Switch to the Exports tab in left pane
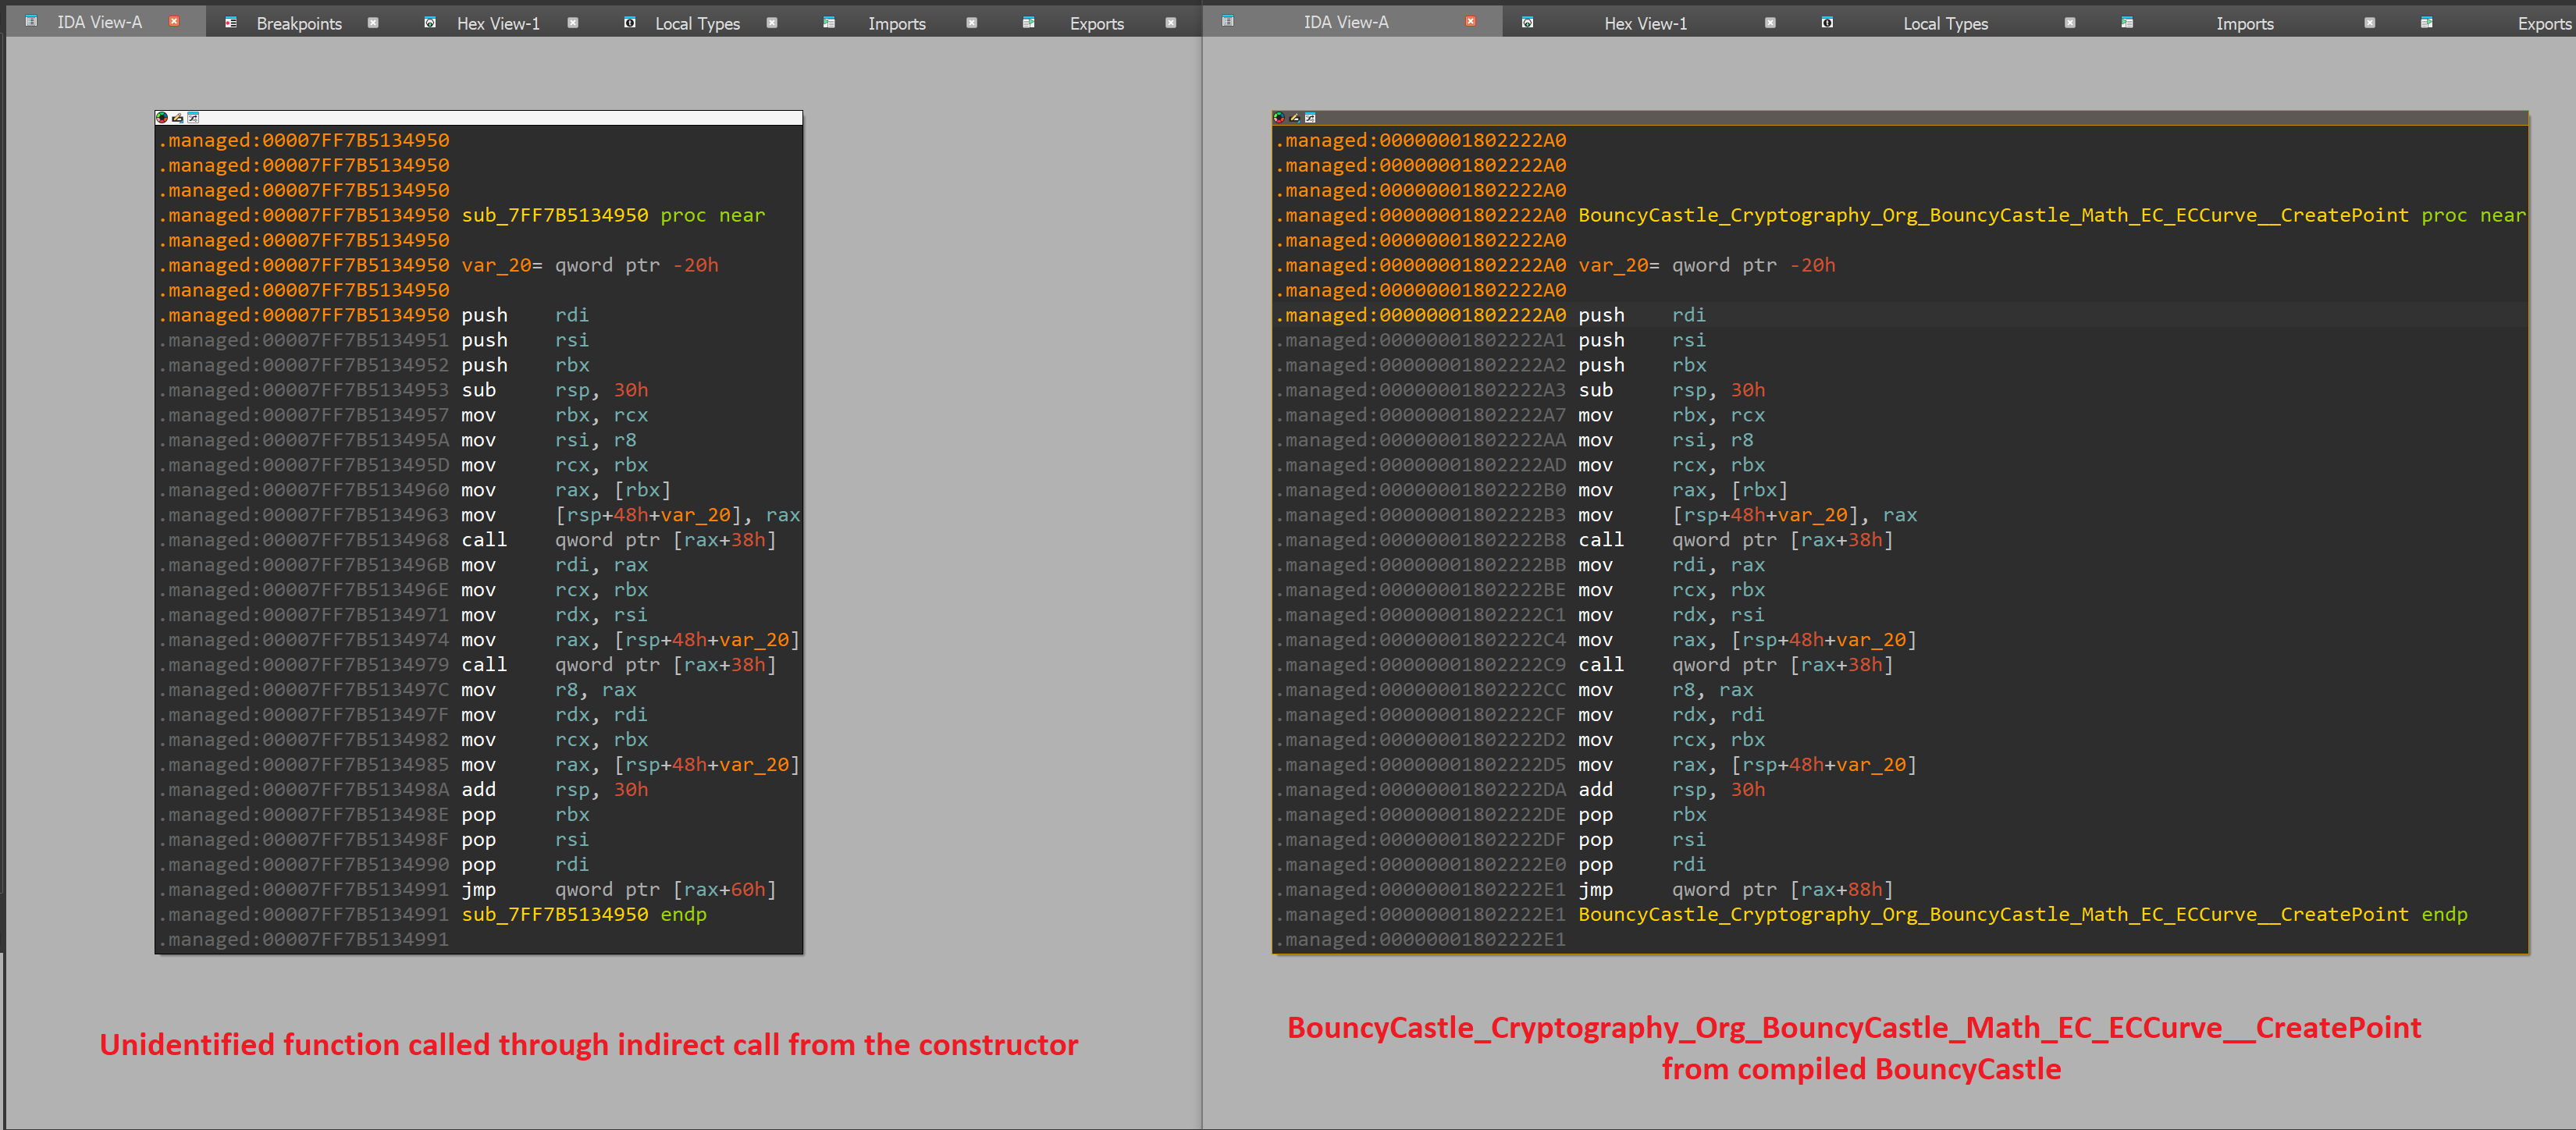This screenshot has height=1130, width=2576. 1096,23
